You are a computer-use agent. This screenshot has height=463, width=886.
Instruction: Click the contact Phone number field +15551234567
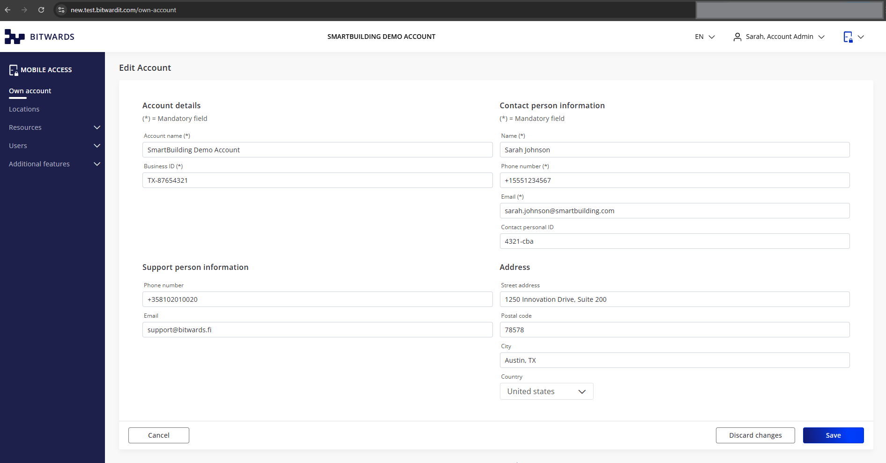pos(675,180)
